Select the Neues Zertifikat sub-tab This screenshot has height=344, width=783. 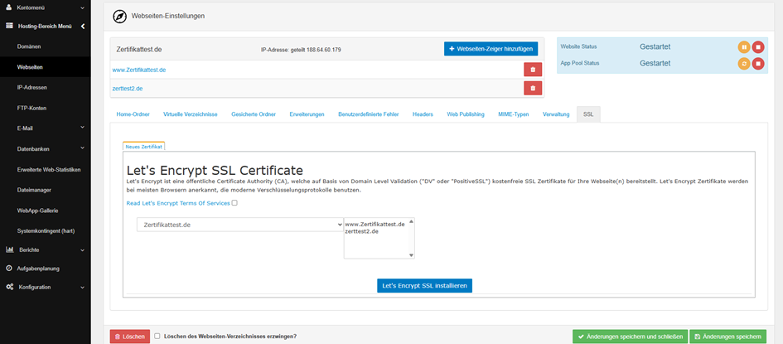coord(144,146)
